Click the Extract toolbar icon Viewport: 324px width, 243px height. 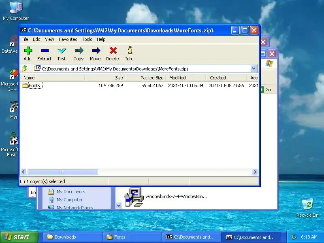pos(45,53)
